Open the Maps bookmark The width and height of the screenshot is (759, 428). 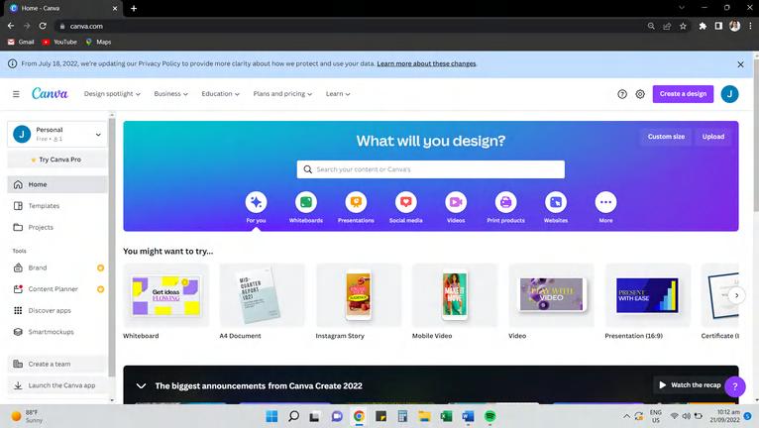tap(98, 43)
